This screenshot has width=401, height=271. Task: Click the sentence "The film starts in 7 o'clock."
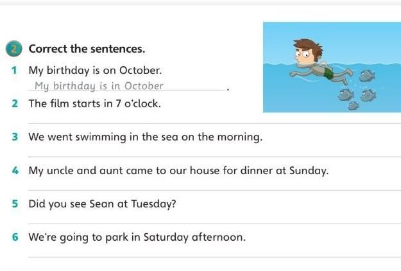[95, 103]
